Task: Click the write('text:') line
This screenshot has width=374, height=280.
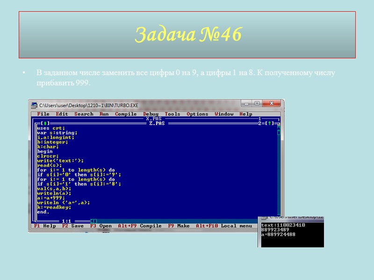Action: [60, 161]
